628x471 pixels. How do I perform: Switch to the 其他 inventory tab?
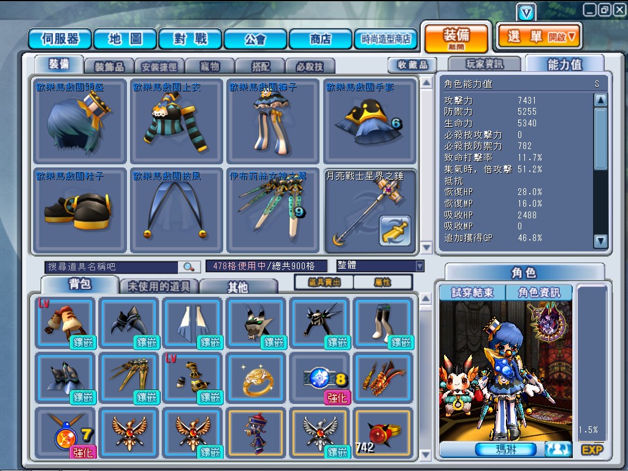pyautogui.click(x=239, y=287)
